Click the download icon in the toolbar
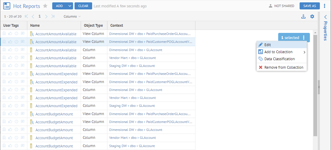The height and width of the screenshot is (150, 331). click(303, 16)
